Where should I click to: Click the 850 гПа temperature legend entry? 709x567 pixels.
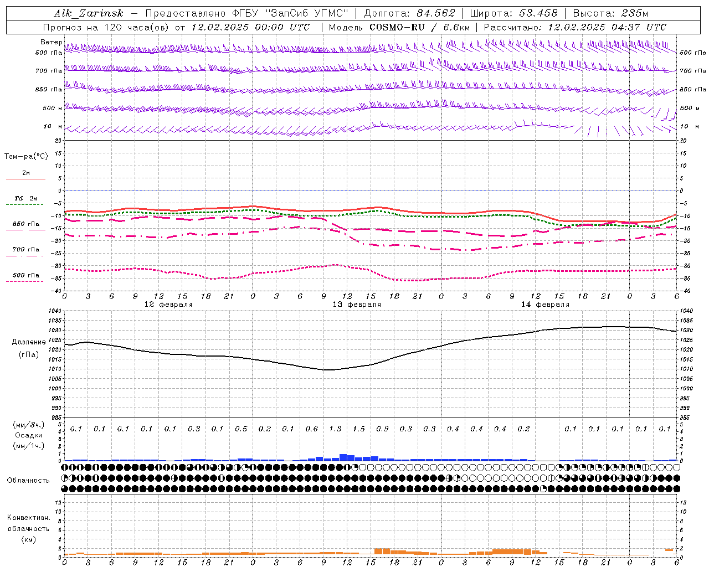[x=26, y=224]
